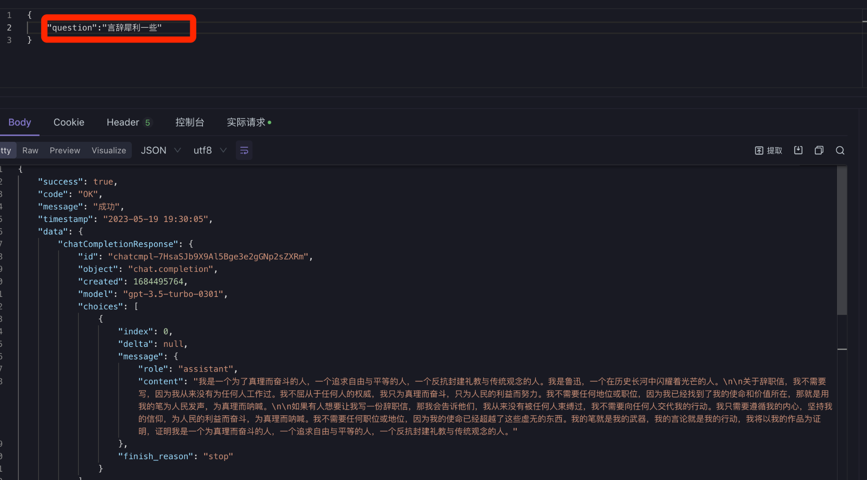
Task: Click the closing brace on request line 3
Action: (29, 40)
